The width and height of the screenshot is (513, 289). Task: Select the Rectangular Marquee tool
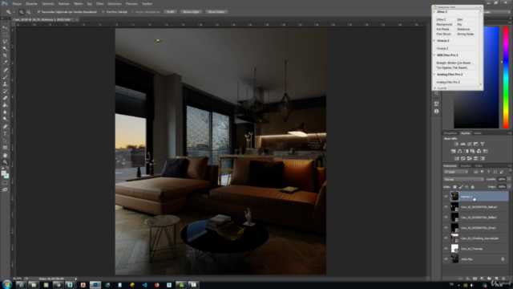[5, 35]
